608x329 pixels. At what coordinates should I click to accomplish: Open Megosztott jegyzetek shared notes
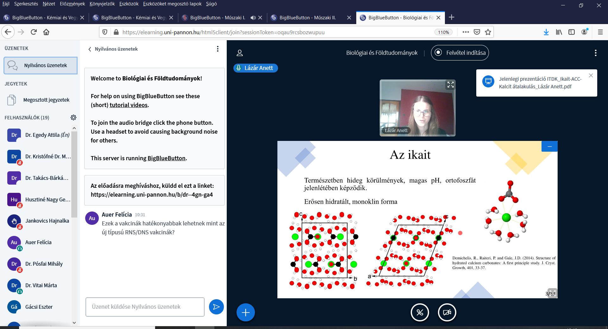[46, 100]
